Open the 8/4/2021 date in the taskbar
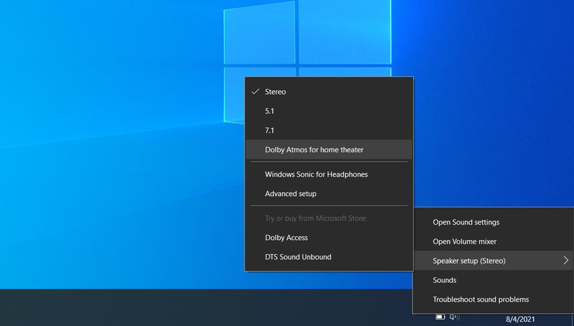Image resolution: width=574 pixels, height=326 pixels. click(520, 319)
